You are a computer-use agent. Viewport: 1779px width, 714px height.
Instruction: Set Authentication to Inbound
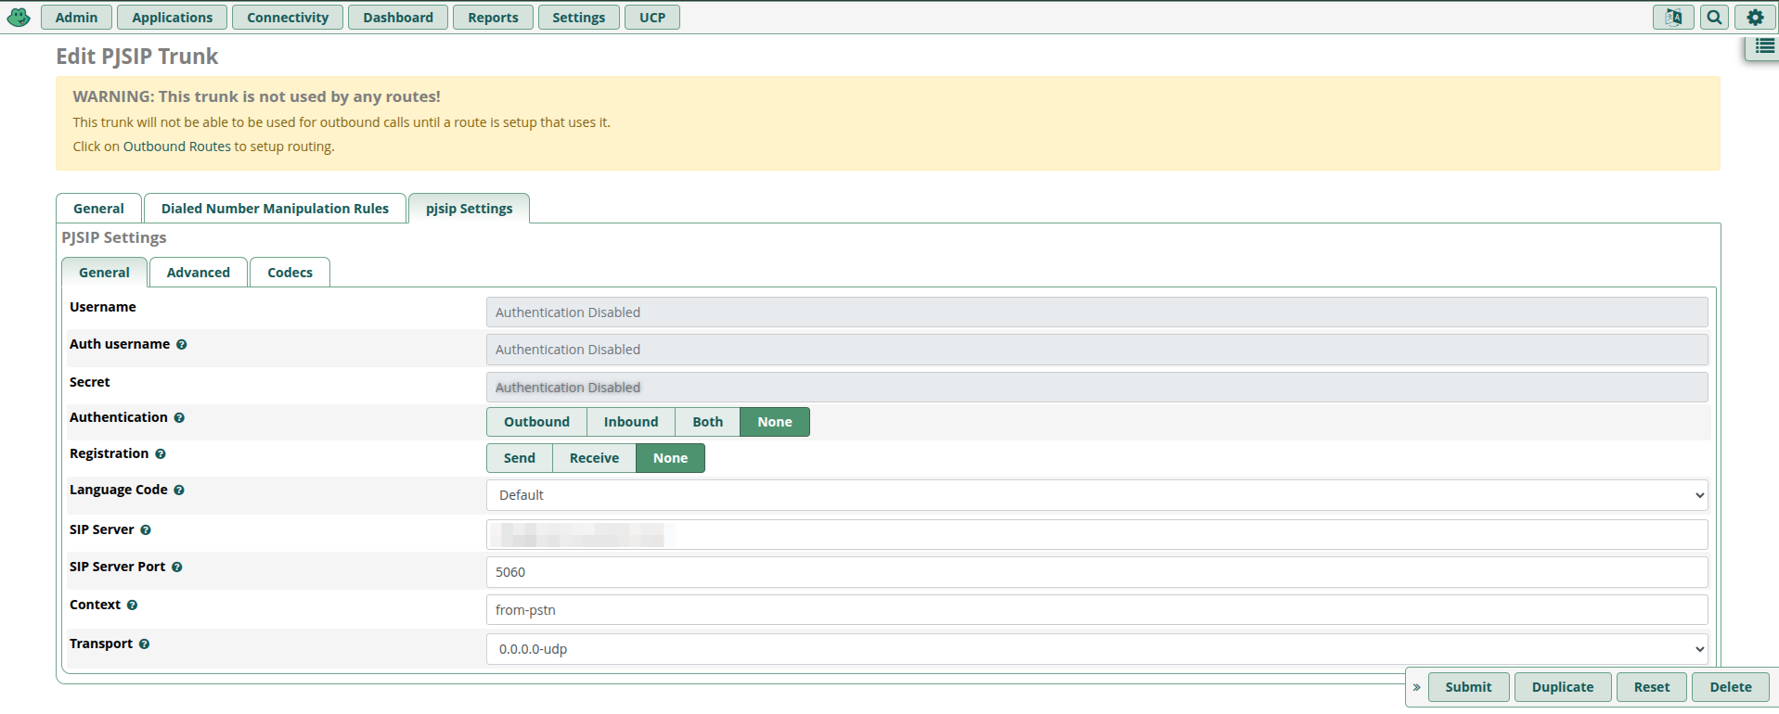631,422
